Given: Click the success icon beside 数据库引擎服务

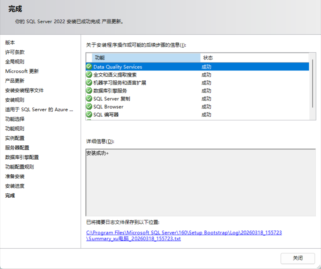Looking at the screenshot, I should coord(89,91).
